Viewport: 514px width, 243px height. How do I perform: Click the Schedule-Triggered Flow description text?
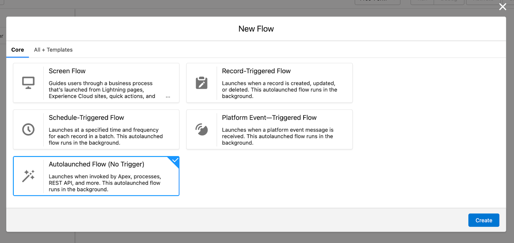pyautogui.click(x=106, y=136)
